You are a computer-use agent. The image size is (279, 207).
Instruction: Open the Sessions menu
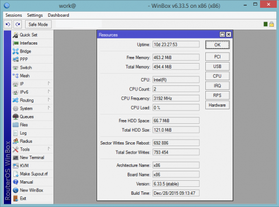click(13, 15)
